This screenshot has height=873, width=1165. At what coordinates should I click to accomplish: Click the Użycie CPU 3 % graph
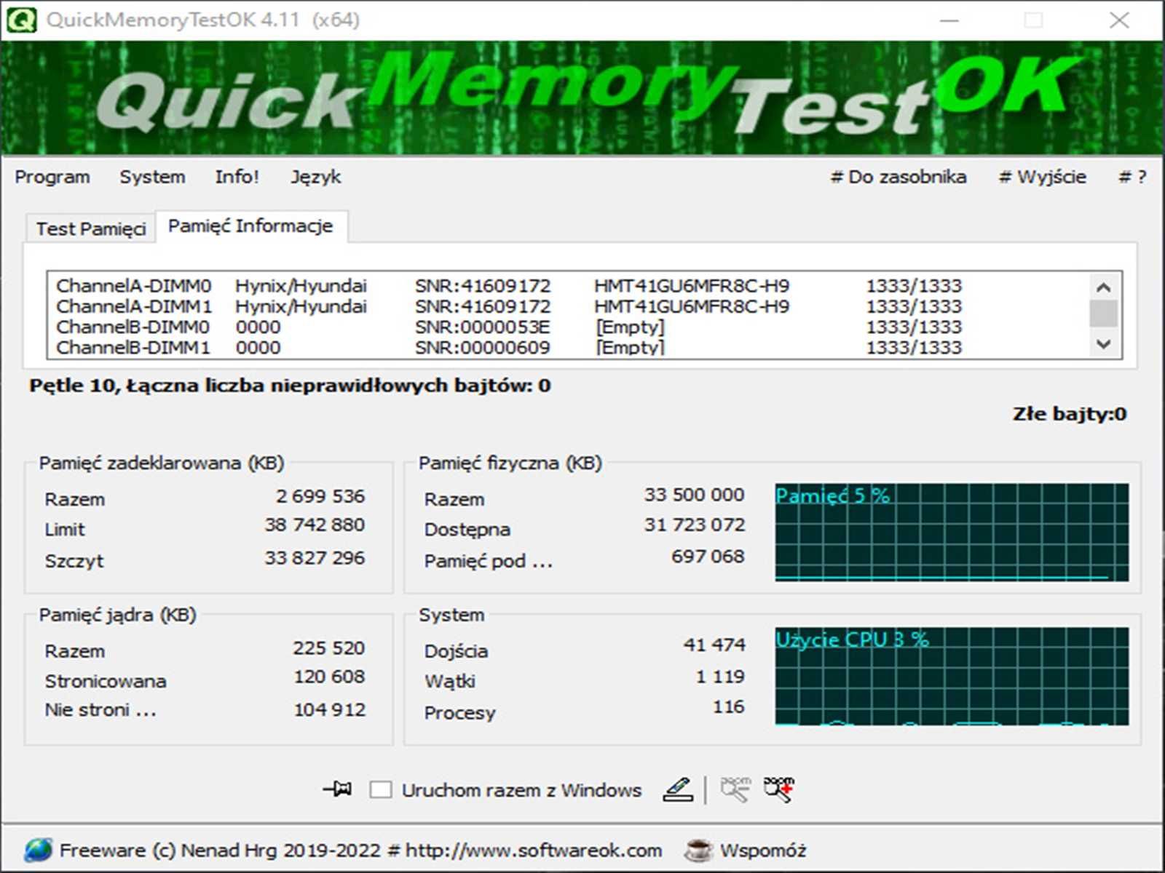tap(952, 677)
